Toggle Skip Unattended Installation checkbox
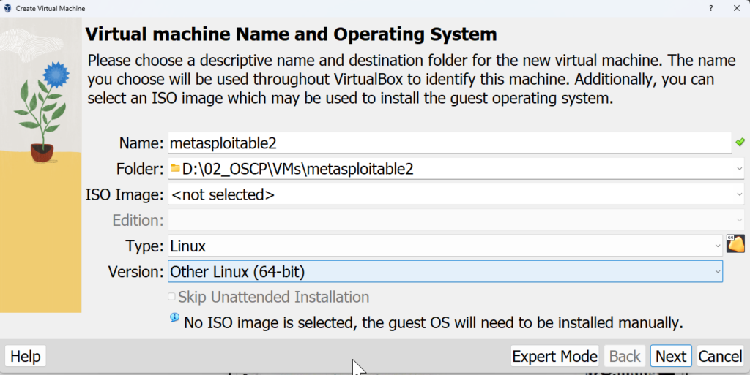 point(171,297)
